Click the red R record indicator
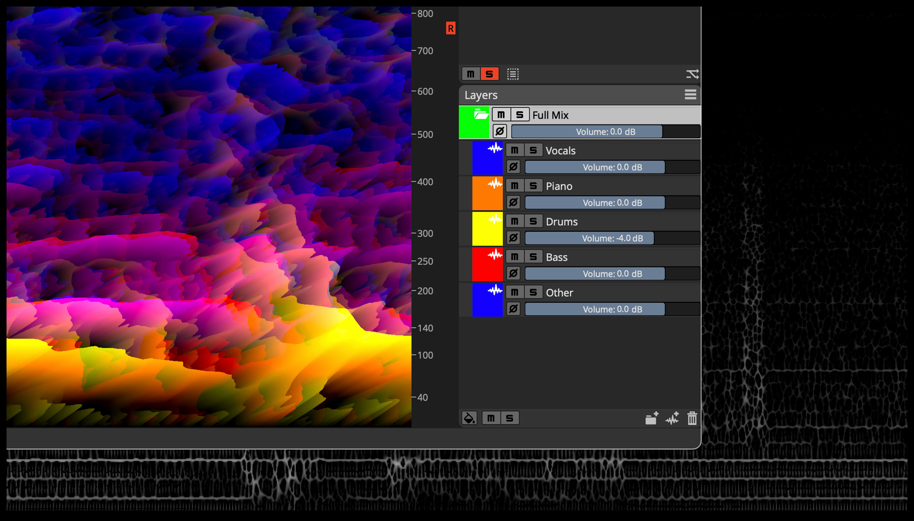The height and width of the screenshot is (521, 914). pyautogui.click(x=450, y=28)
